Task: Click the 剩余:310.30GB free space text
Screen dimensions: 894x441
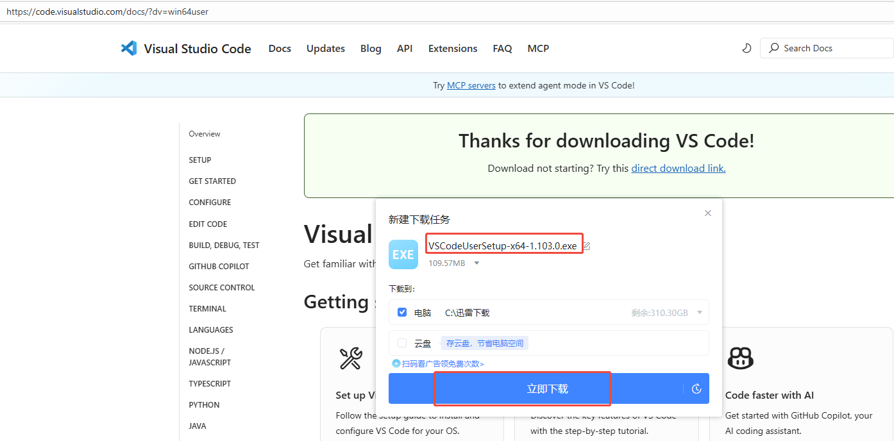Action: tap(659, 313)
